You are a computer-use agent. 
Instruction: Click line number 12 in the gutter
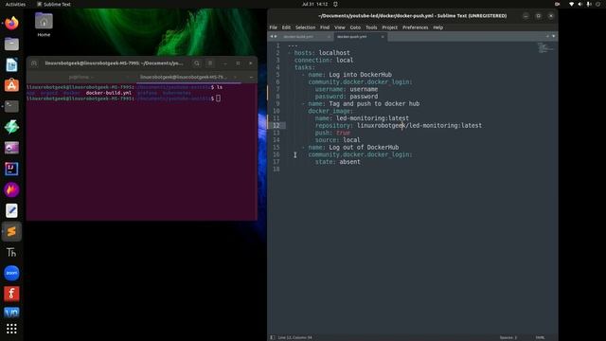click(x=276, y=125)
